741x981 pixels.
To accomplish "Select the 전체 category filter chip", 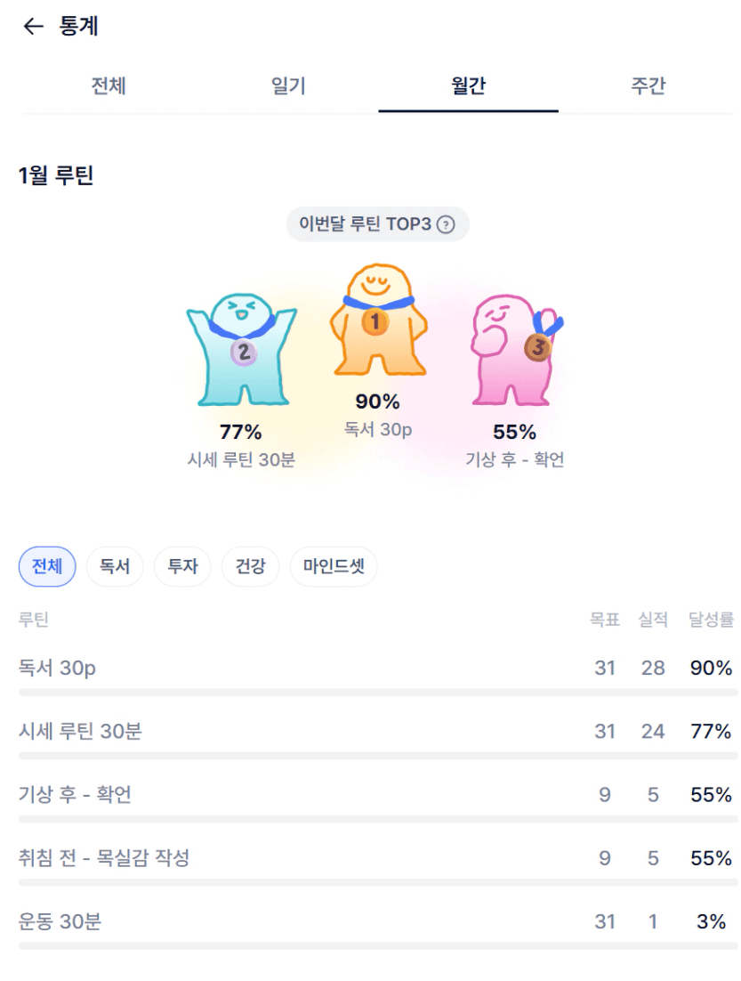I will [47, 566].
